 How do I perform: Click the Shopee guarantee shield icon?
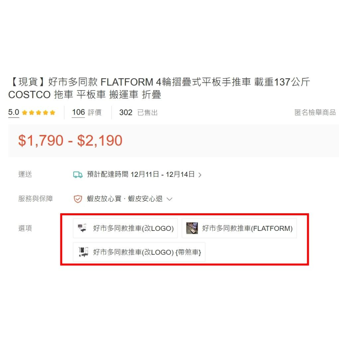click(78, 199)
